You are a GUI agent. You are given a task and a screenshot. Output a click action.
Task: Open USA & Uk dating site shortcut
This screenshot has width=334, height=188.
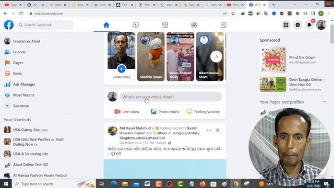(x=30, y=154)
